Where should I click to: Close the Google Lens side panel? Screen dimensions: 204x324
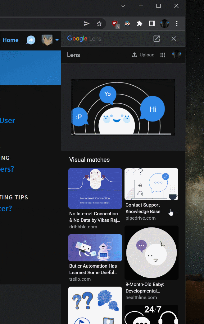click(174, 39)
